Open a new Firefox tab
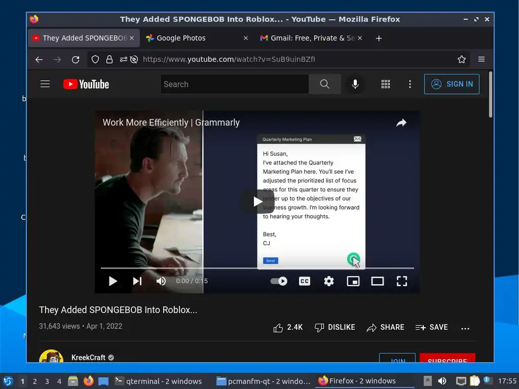519x389 pixels. 379,38
